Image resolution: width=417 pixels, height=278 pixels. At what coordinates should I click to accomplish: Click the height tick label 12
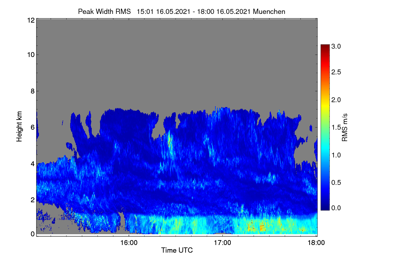[31, 20]
